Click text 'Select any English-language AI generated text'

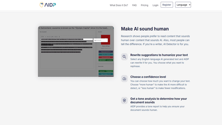point(160,62)
